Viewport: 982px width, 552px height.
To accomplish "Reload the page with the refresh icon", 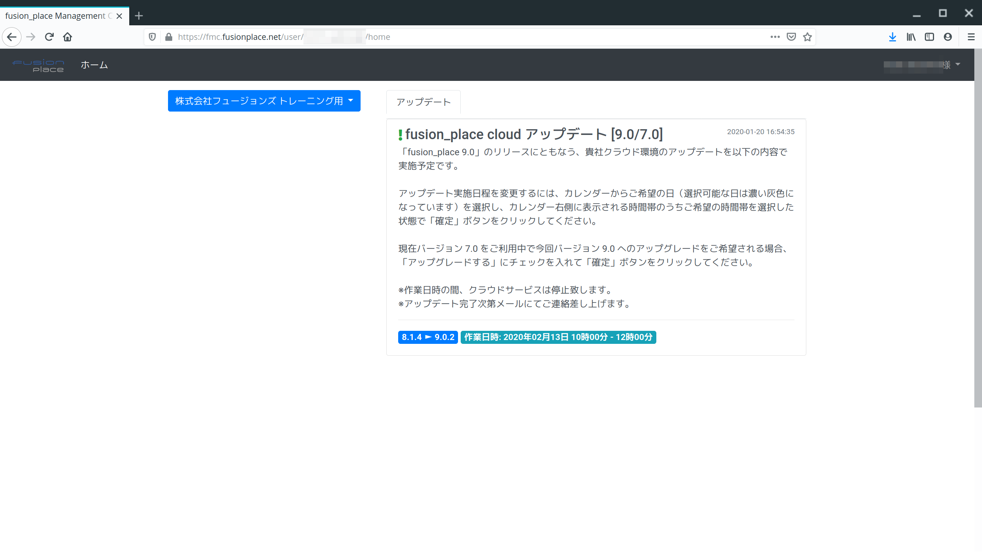I will click(49, 37).
